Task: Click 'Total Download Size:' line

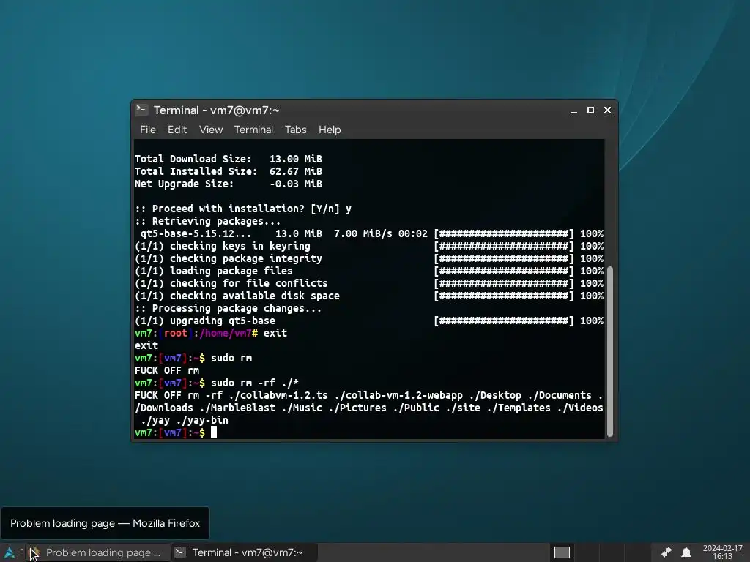Action: 229,159
